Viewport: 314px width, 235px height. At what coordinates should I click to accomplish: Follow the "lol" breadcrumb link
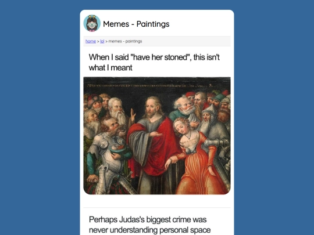pyautogui.click(x=102, y=41)
